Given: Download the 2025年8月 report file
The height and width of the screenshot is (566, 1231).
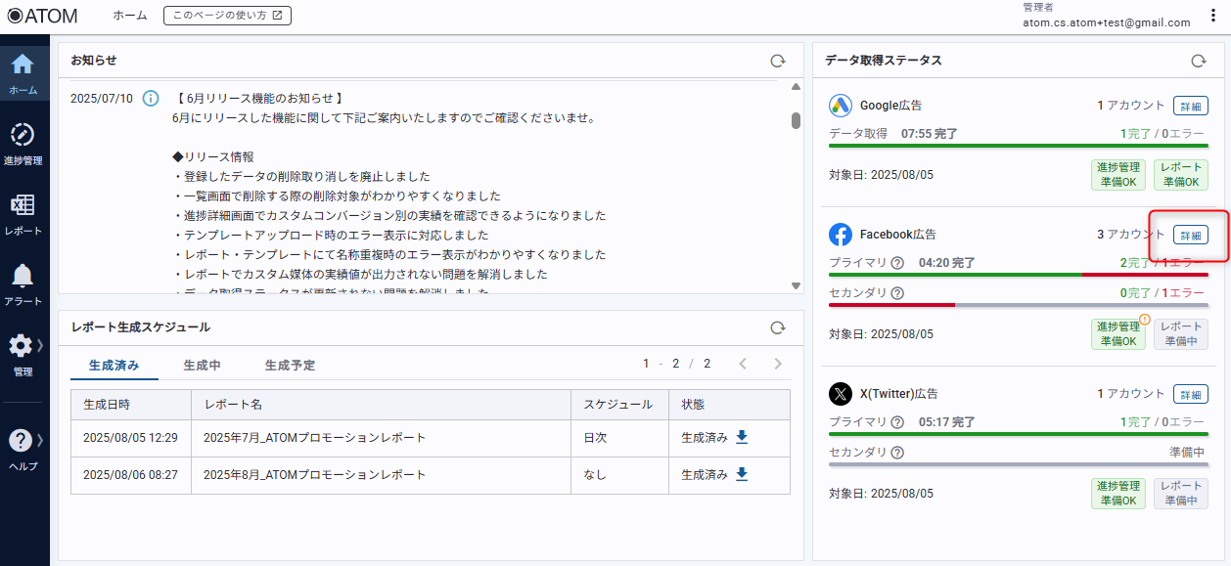Looking at the screenshot, I should [742, 474].
